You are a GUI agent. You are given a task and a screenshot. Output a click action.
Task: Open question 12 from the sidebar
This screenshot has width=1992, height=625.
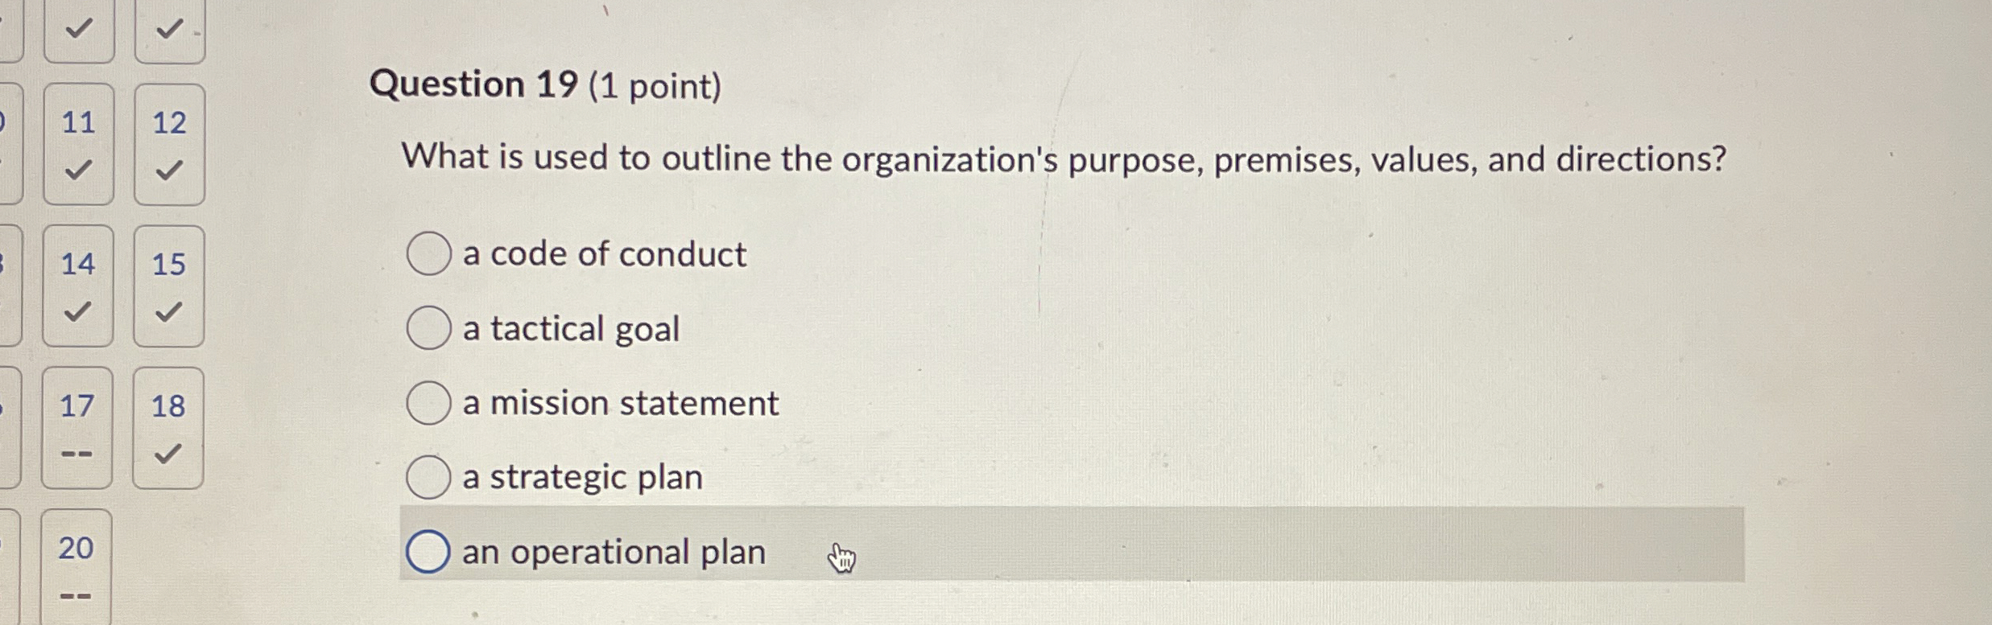pyautogui.click(x=169, y=121)
